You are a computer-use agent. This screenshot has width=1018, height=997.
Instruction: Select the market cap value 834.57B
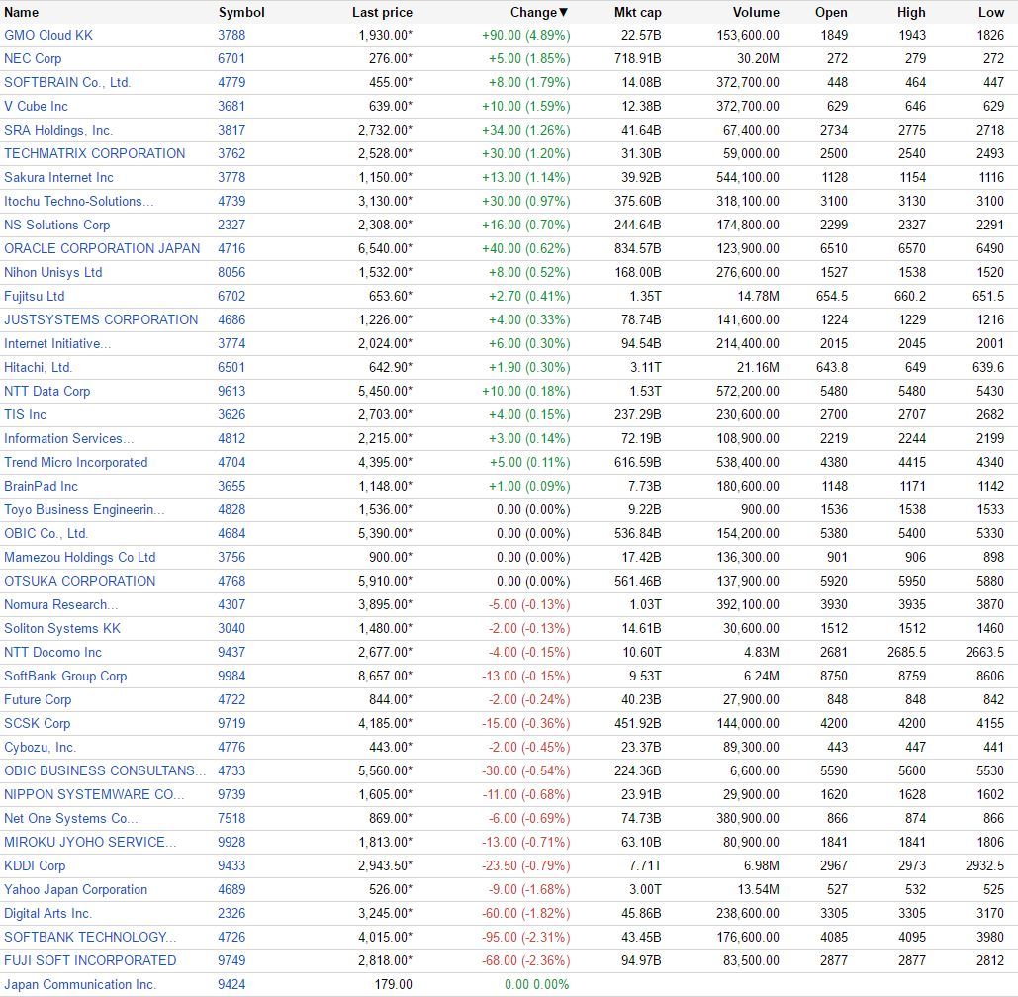[637, 248]
